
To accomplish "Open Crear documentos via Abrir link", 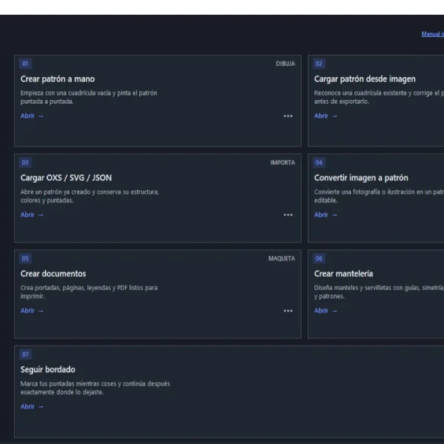I will click(x=32, y=311).
